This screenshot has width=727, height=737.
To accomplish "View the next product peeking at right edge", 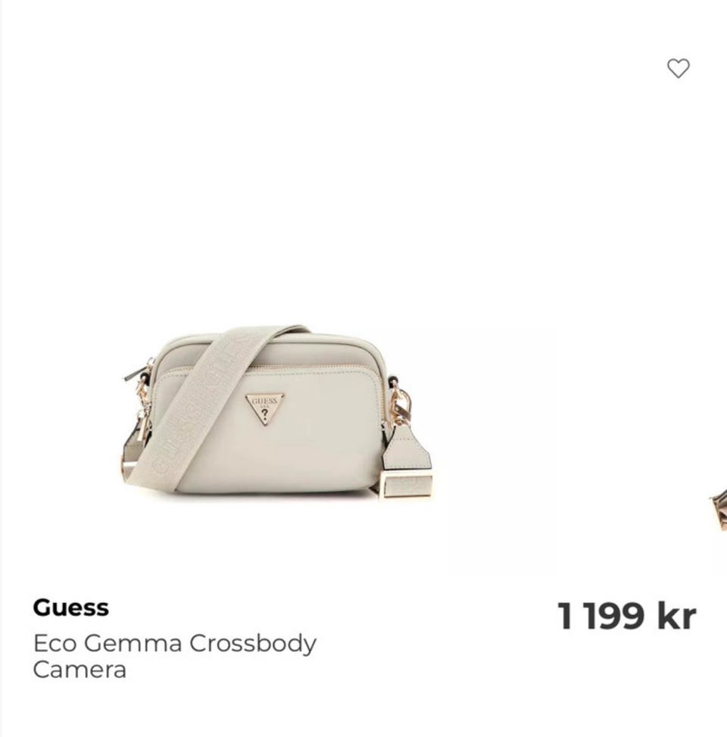I will coord(719,510).
